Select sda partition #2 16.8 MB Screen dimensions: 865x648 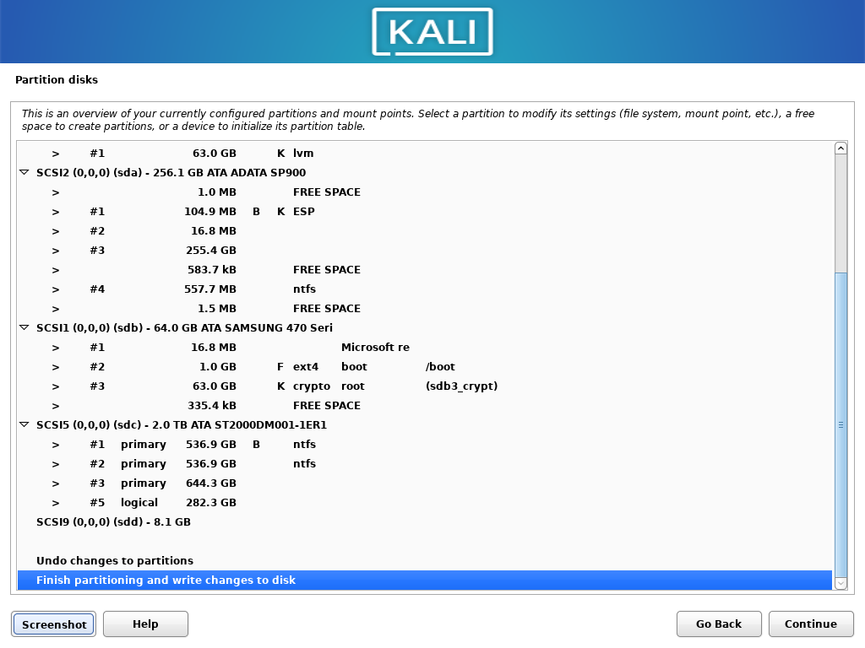(x=425, y=231)
